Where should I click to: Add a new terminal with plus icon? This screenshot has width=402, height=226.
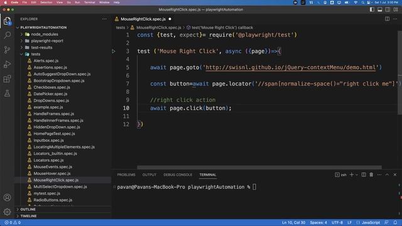point(352,175)
